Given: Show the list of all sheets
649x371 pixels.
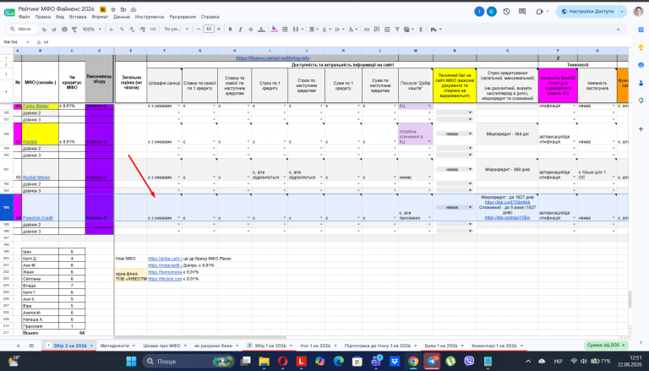Looking at the screenshot, I should point(31,346).
